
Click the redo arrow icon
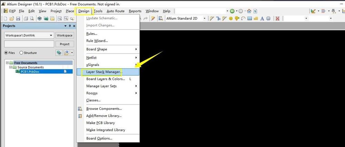pos(145,19)
